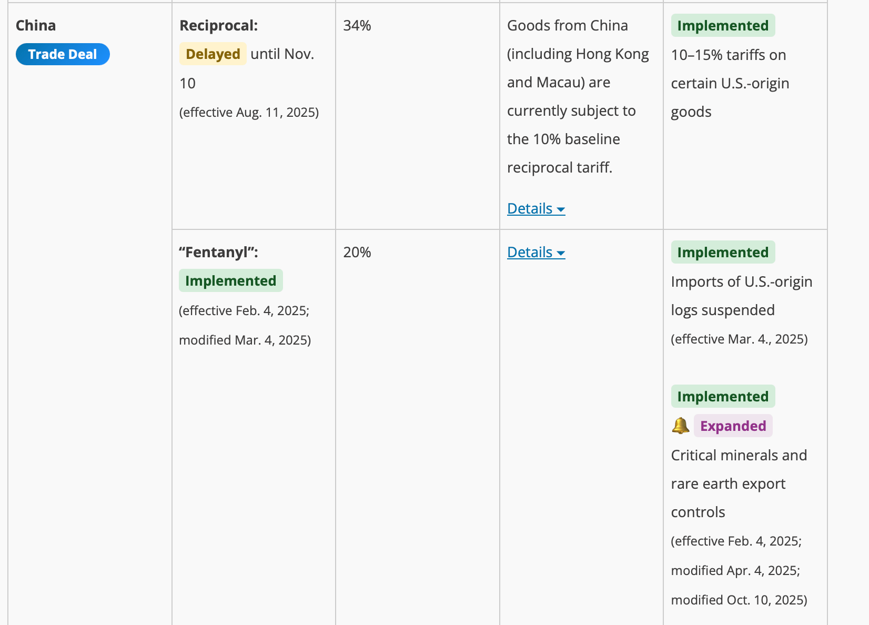Click the "Critical minerals and rare earth" text

tap(739, 469)
